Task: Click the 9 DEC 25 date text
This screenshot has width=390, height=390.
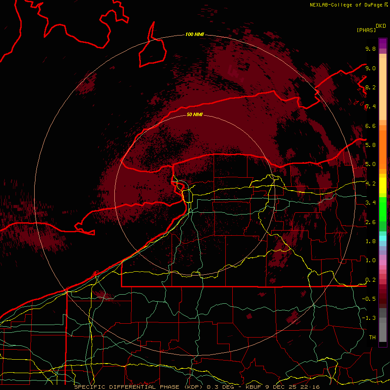Action: click(282, 387)
